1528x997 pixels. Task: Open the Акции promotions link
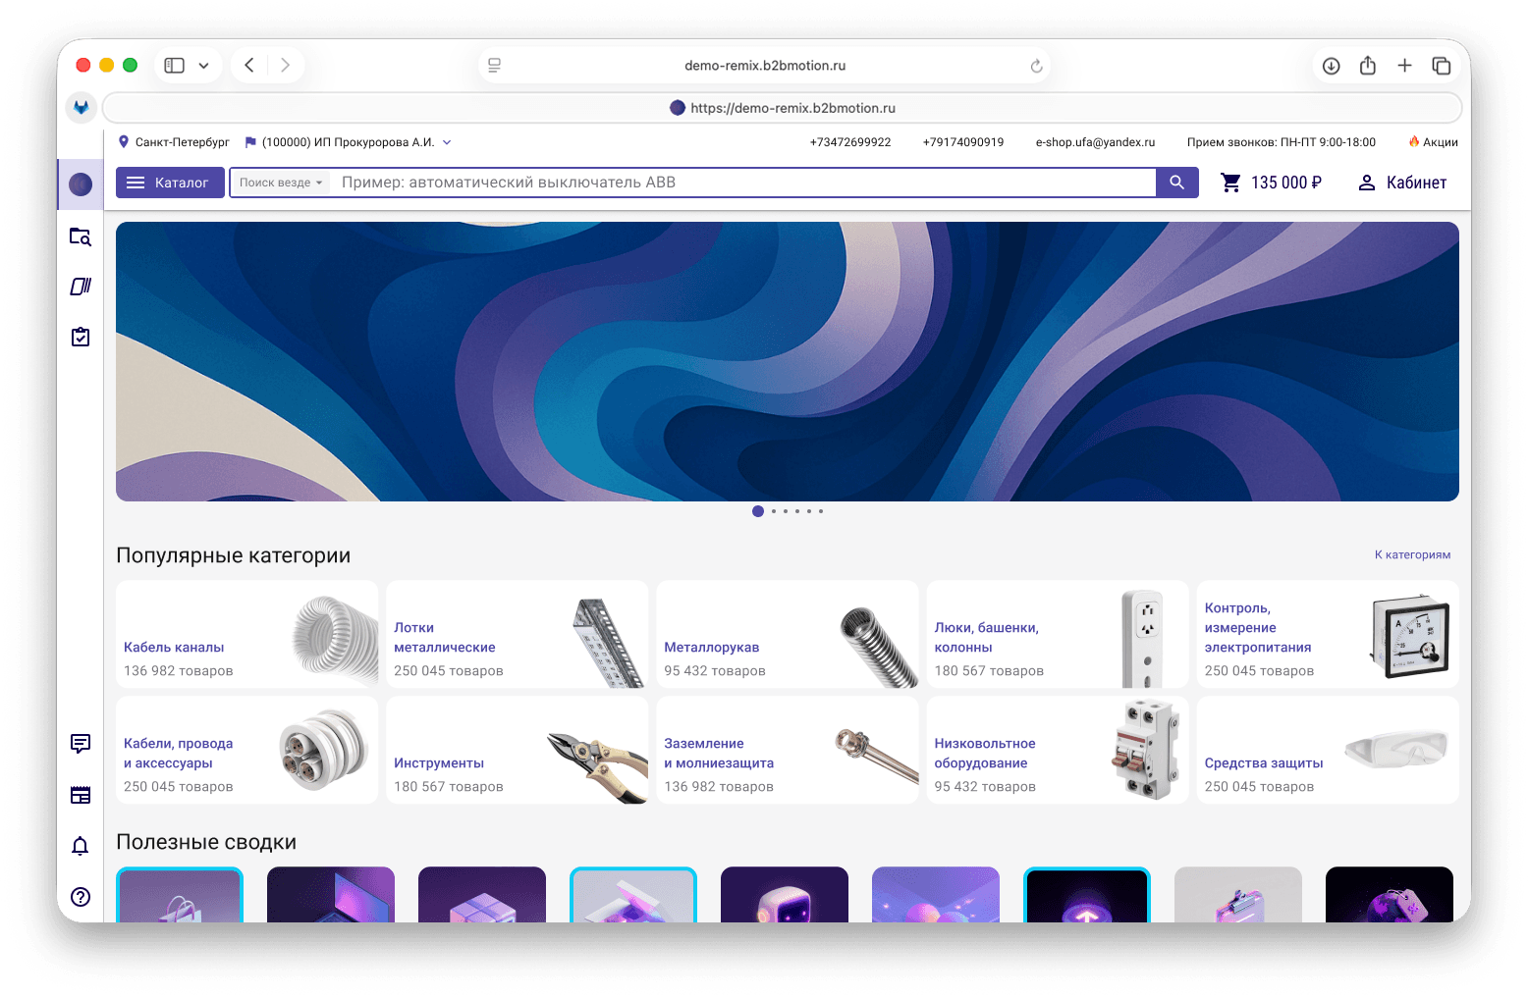[1433, 142]
